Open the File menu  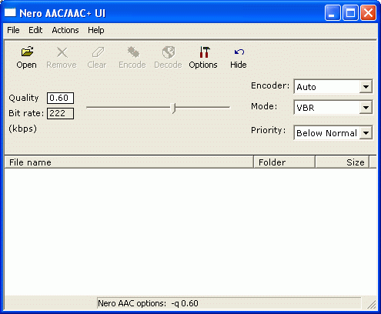13,30
